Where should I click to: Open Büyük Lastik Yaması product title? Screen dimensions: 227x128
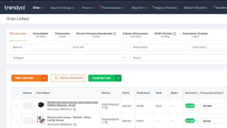[69, 119]
